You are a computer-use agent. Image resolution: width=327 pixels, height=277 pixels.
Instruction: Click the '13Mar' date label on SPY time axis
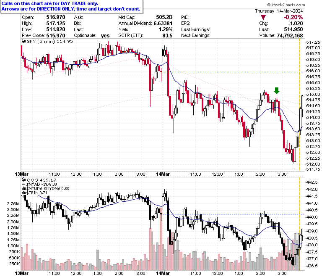[x=22, y=174]
